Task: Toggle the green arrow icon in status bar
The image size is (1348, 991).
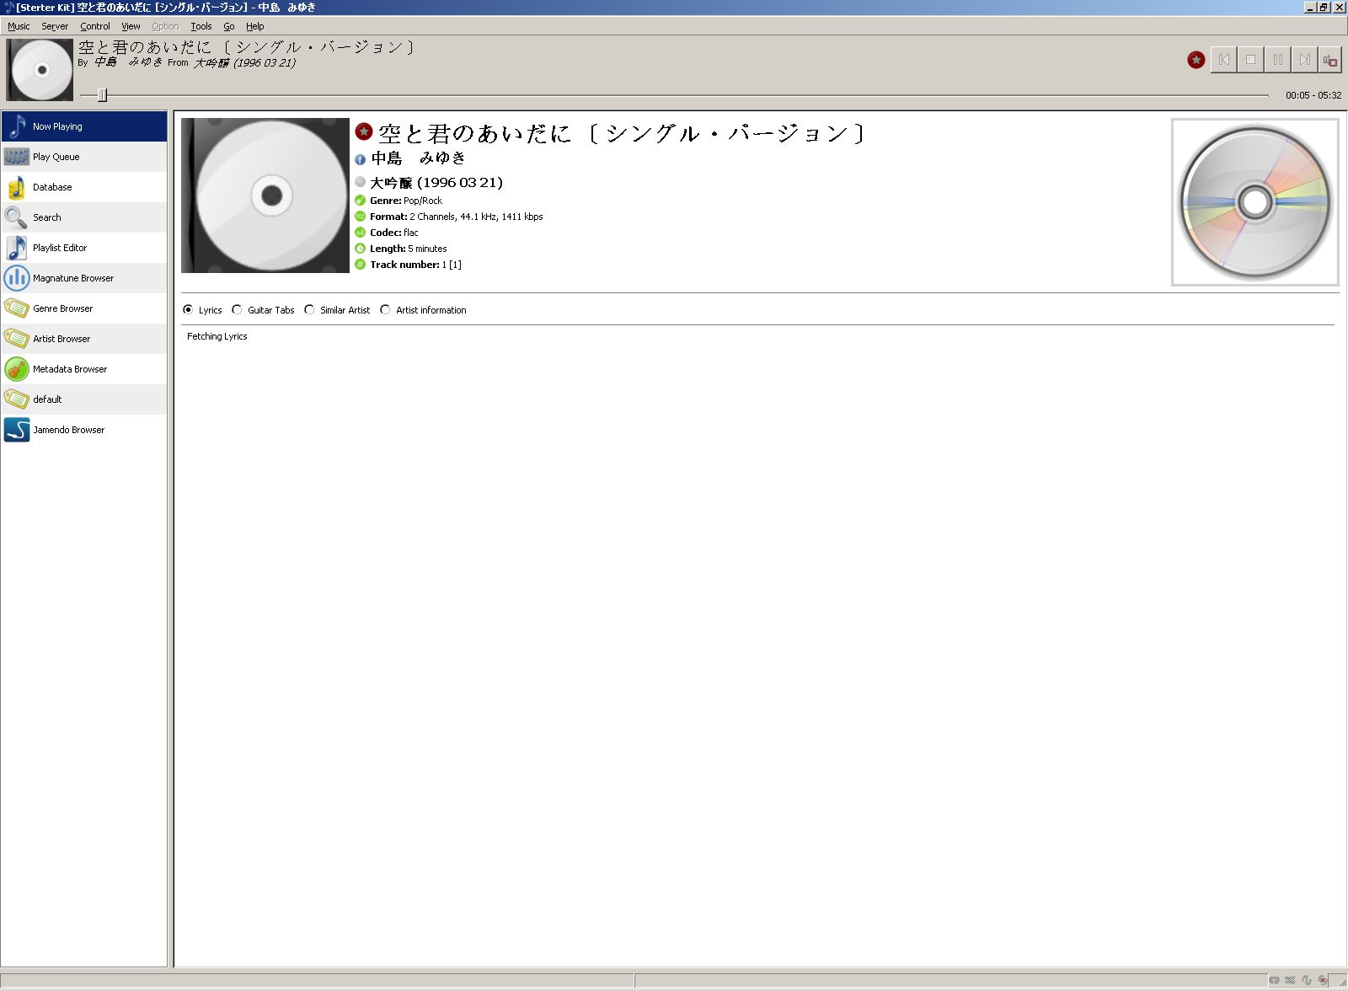Action: point(1306,980)
